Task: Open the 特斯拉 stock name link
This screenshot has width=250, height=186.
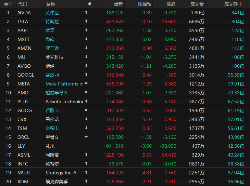Action: pos(52,22)
